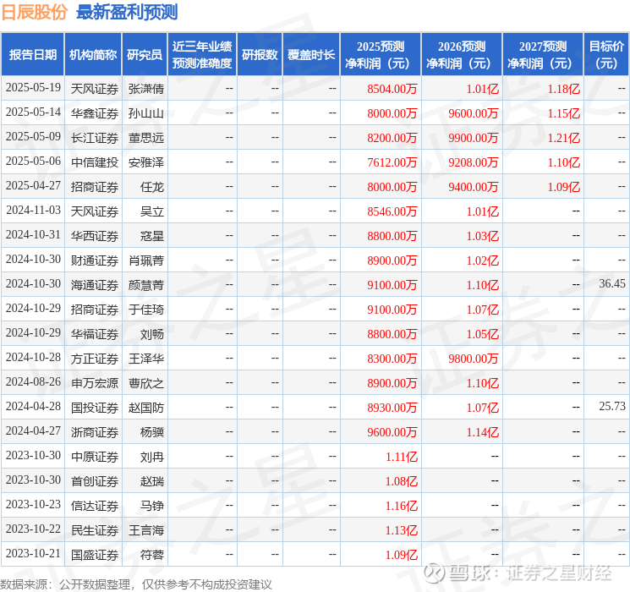Select the date 2025-05-14

pyautogui.click(x=33, y=112)
